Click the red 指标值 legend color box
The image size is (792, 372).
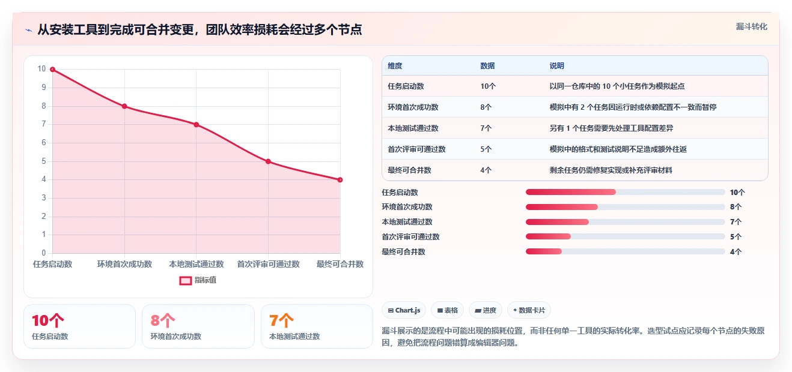point(185,280)
